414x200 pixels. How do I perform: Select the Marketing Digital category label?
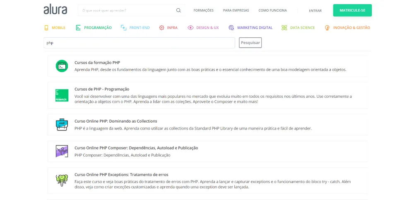click(255, 28)
